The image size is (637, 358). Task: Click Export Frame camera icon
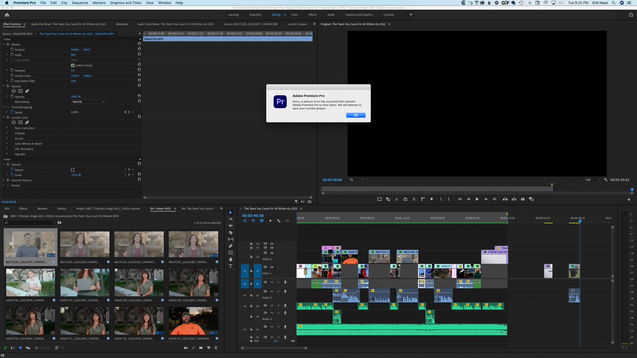(x=523, y=199)
